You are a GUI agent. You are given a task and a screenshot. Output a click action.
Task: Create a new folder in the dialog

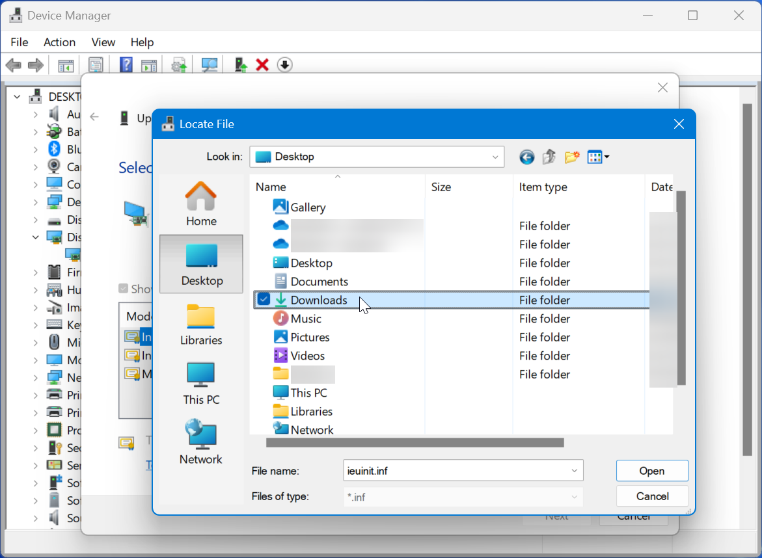pos(572,157)
